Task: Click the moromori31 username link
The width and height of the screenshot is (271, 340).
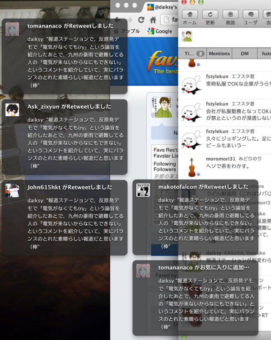Action: (x=220, y=159)
